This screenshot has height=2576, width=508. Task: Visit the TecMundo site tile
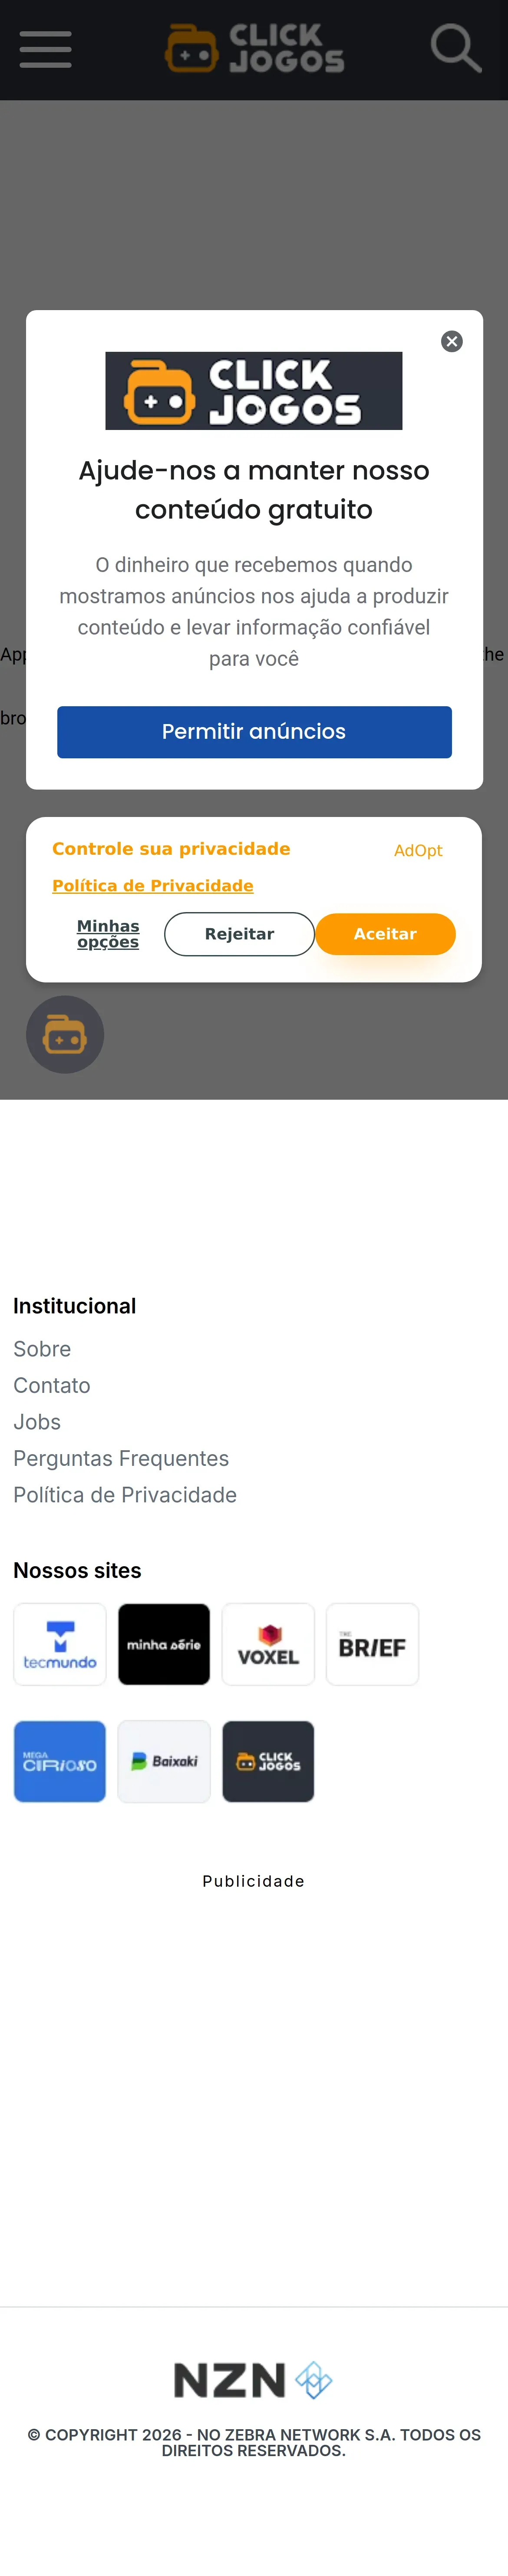(x=60, y=1645)
